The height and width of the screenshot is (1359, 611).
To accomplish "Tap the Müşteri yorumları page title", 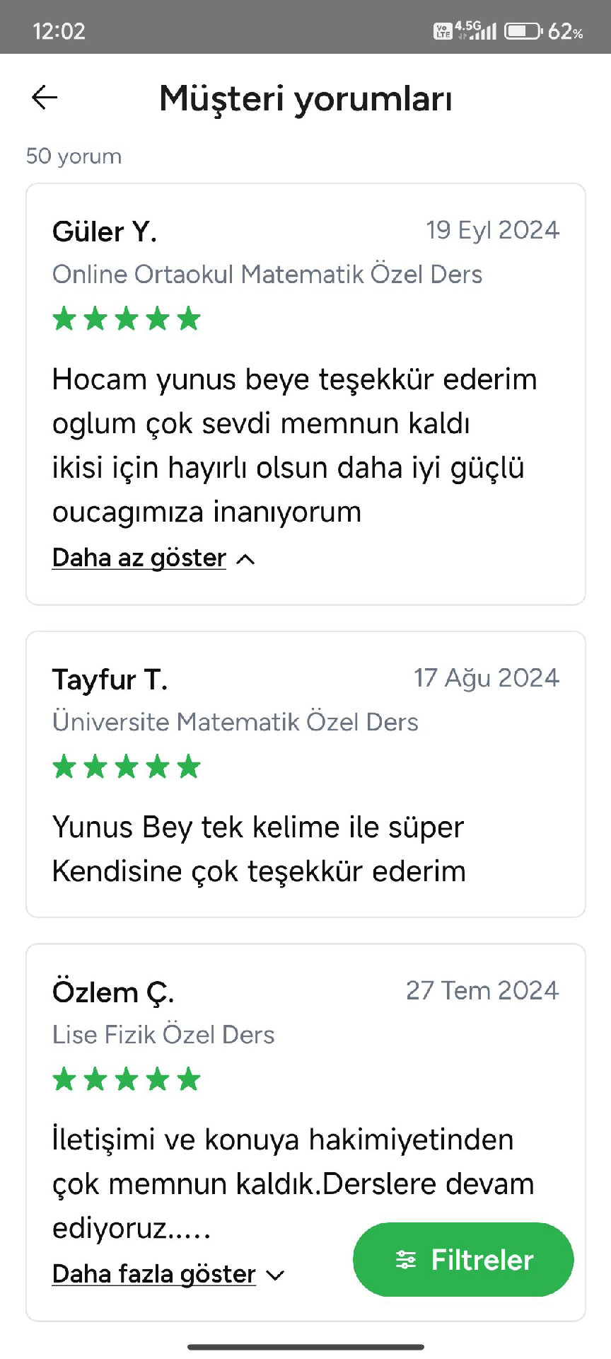I will click(x=305, y=98).
